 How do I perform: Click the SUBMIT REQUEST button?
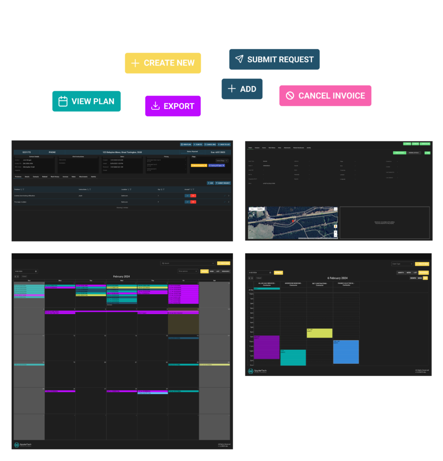(275, 59)
